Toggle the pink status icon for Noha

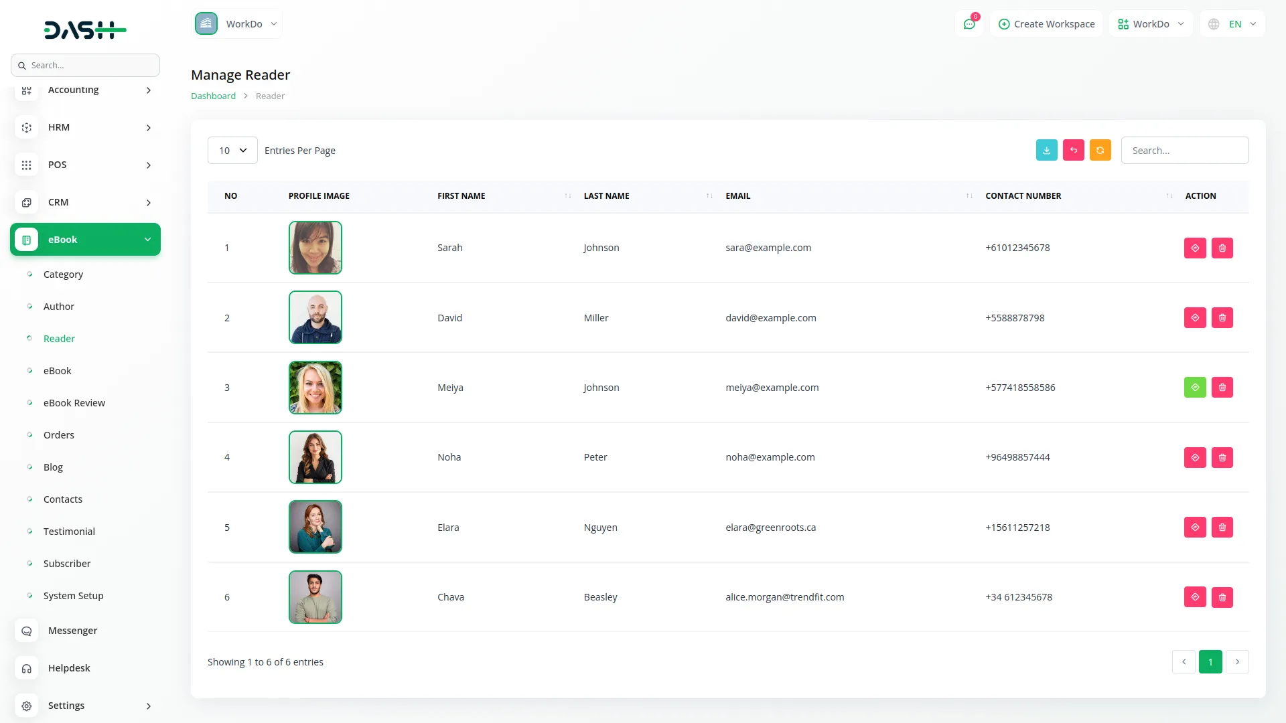(x=1195, y=457)
